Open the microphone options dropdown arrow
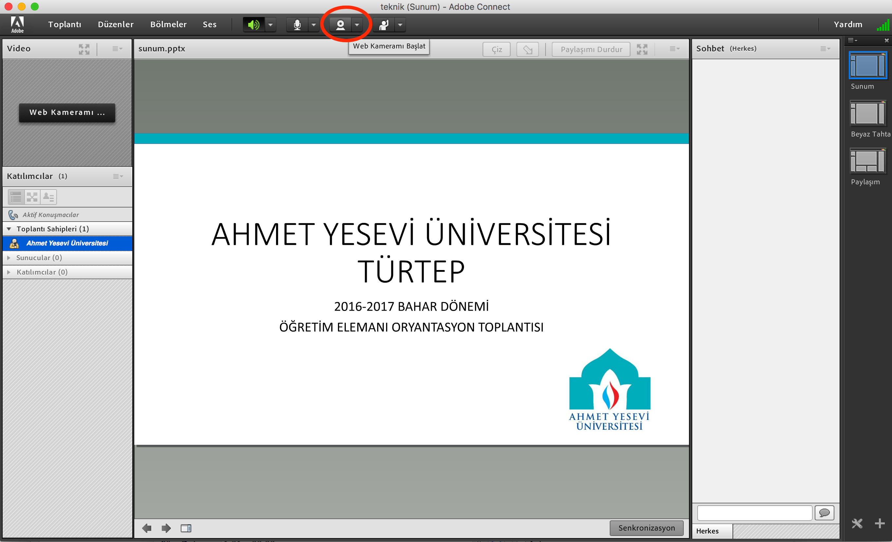892x542 pixels. click(x=313, y=25)
